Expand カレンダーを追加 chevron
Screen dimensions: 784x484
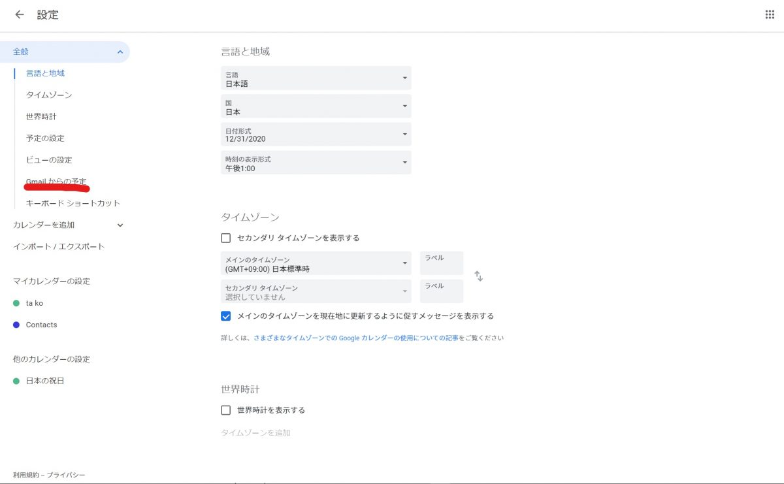point(120,225)
